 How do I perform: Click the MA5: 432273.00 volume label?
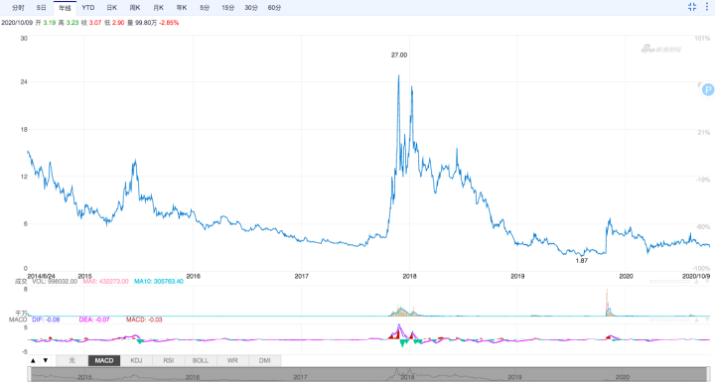point(106,282)
